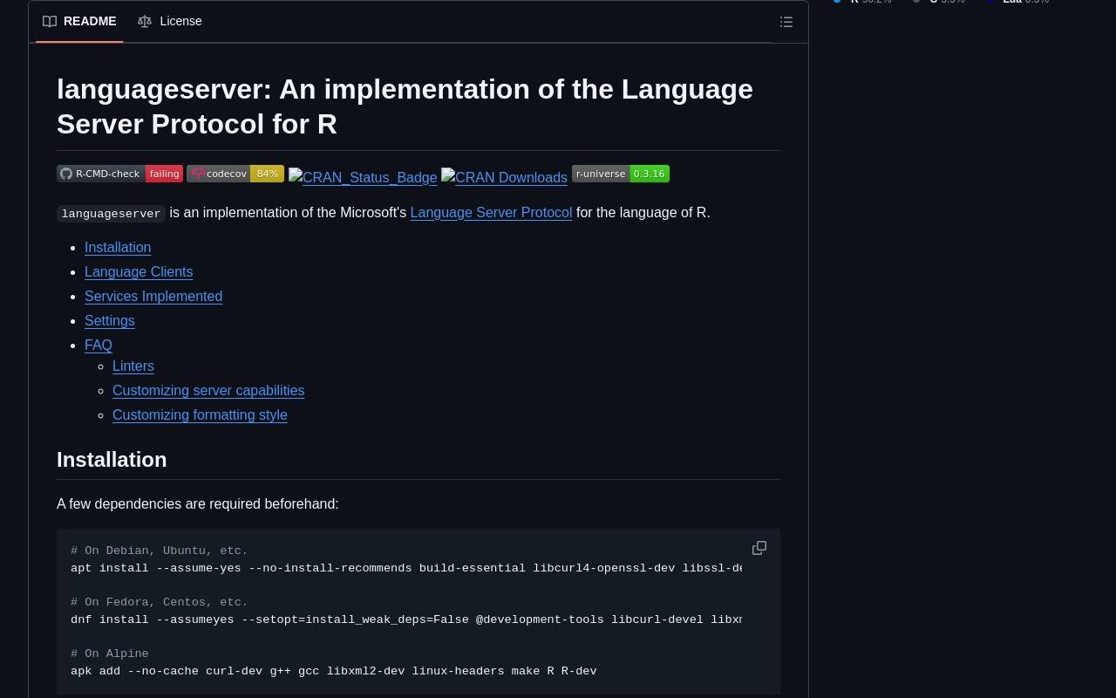Click the '# On Fedora, Centos, etc.' comment
The height and width of the screenshot is (698, 1116).
160,602
